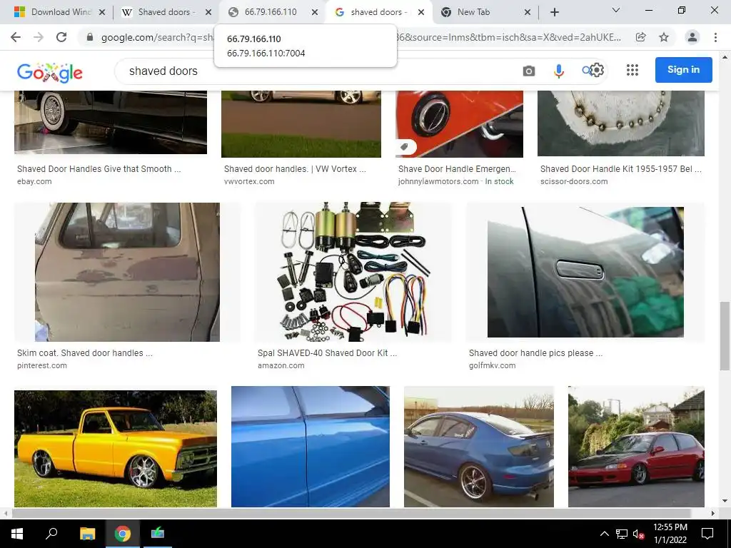Click the vertical scrollbar thumb
731x548 pixels.
pyautogui.click(x=725, y=335)
